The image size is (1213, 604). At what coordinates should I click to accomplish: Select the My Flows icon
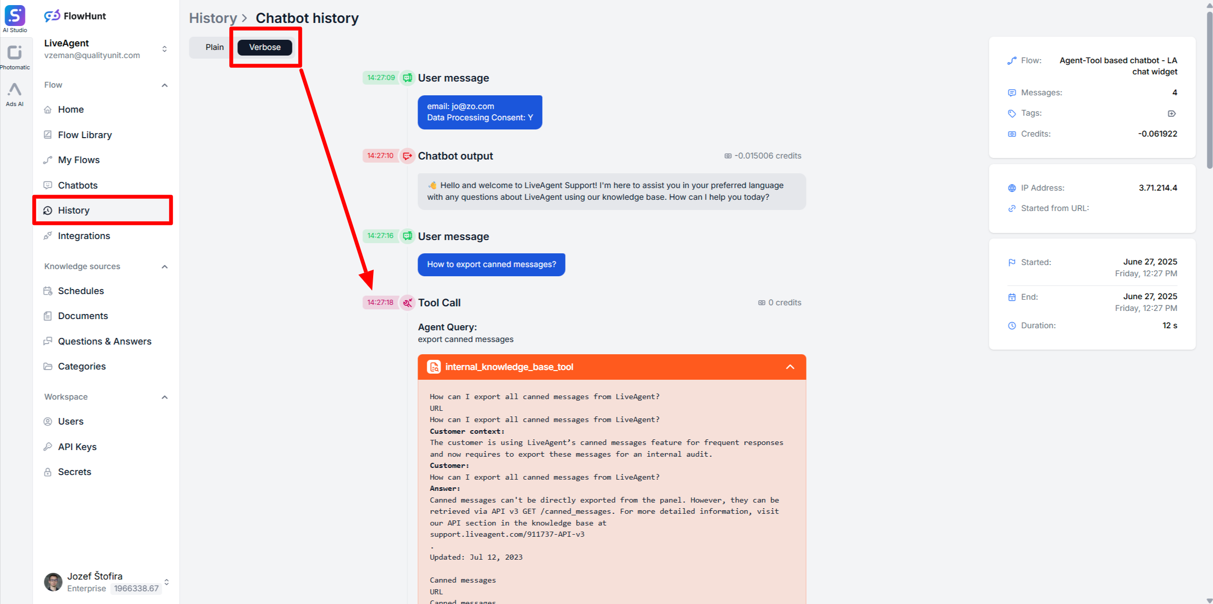click(47, 160)
